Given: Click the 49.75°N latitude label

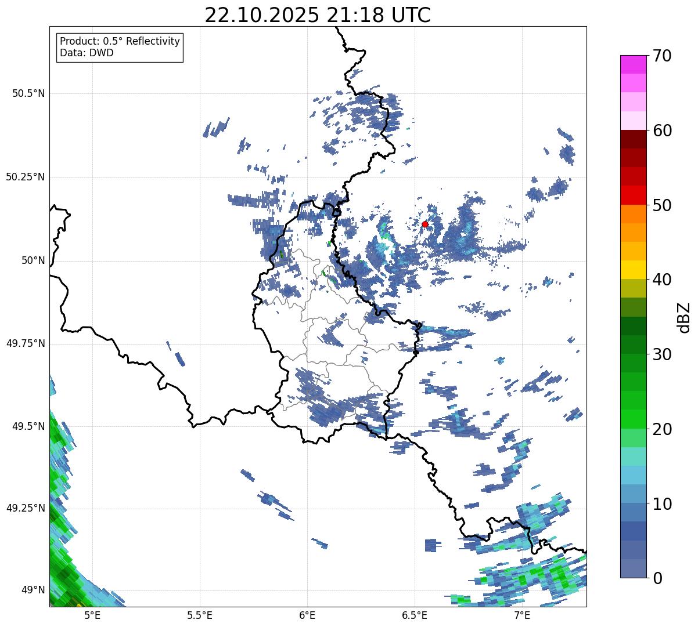Looking at the screenshot, I should pyautogui.click(x=26, y=343).
